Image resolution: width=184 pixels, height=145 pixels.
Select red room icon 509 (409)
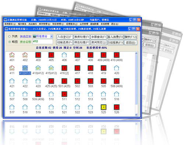click(38, 94)
